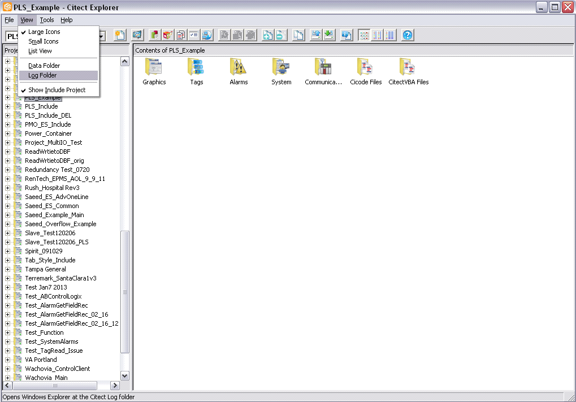Expand the Power_Container project node
Viewport: 576px width, 402px height.
pyautogui.click(x=7, y=134)
